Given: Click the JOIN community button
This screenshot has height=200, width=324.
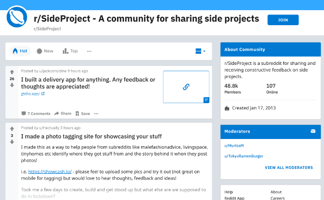Looking at the screenshot, I should pos(283,20).
